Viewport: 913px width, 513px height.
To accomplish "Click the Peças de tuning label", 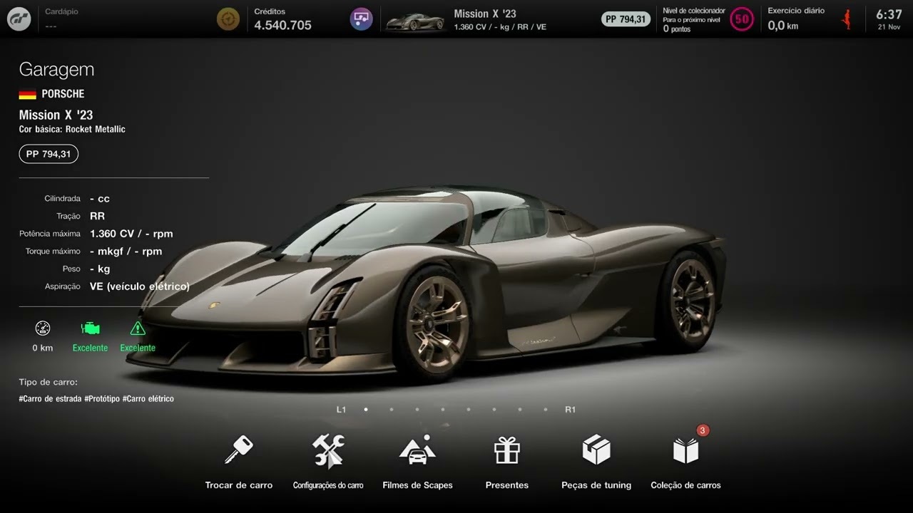I will click(596, 485).
